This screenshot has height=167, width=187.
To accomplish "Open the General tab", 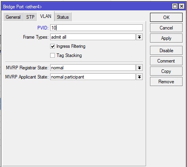I will click(13, 17).
